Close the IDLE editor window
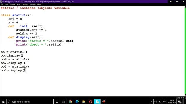186x104 pixels. [183, 1]
